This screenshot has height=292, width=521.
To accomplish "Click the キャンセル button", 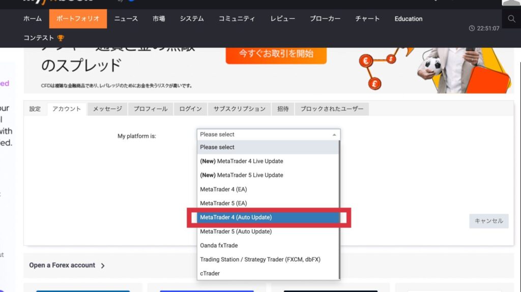I will point(489,221).
